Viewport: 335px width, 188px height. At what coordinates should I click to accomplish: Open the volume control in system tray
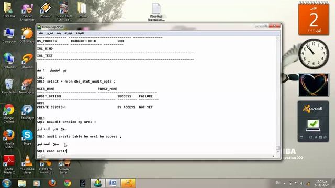(x=302, y=183)
